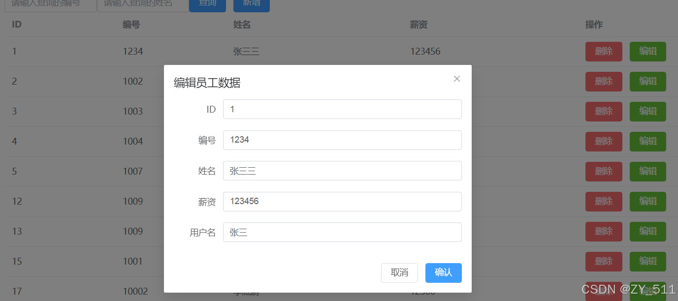This screenshot has width=678, height=301.
Task: Click the 1004 number cell
Action: tap(133, 142)
